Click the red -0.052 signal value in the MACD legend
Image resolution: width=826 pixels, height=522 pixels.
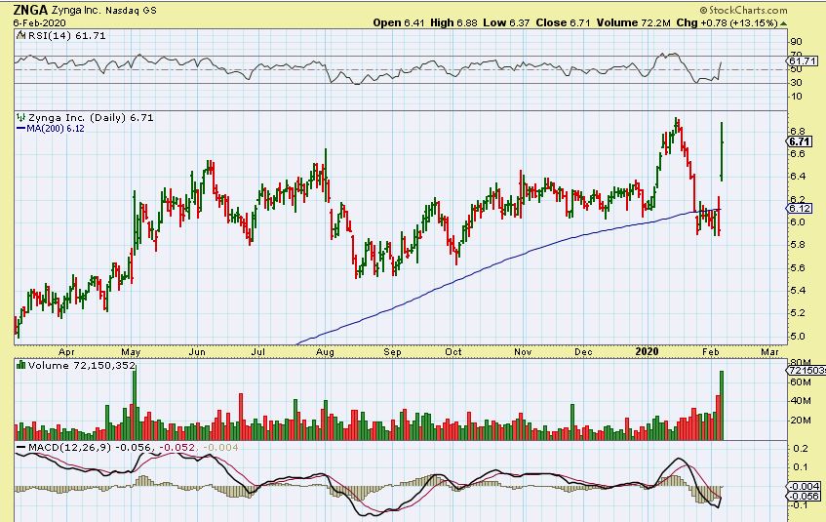[177, 447]
